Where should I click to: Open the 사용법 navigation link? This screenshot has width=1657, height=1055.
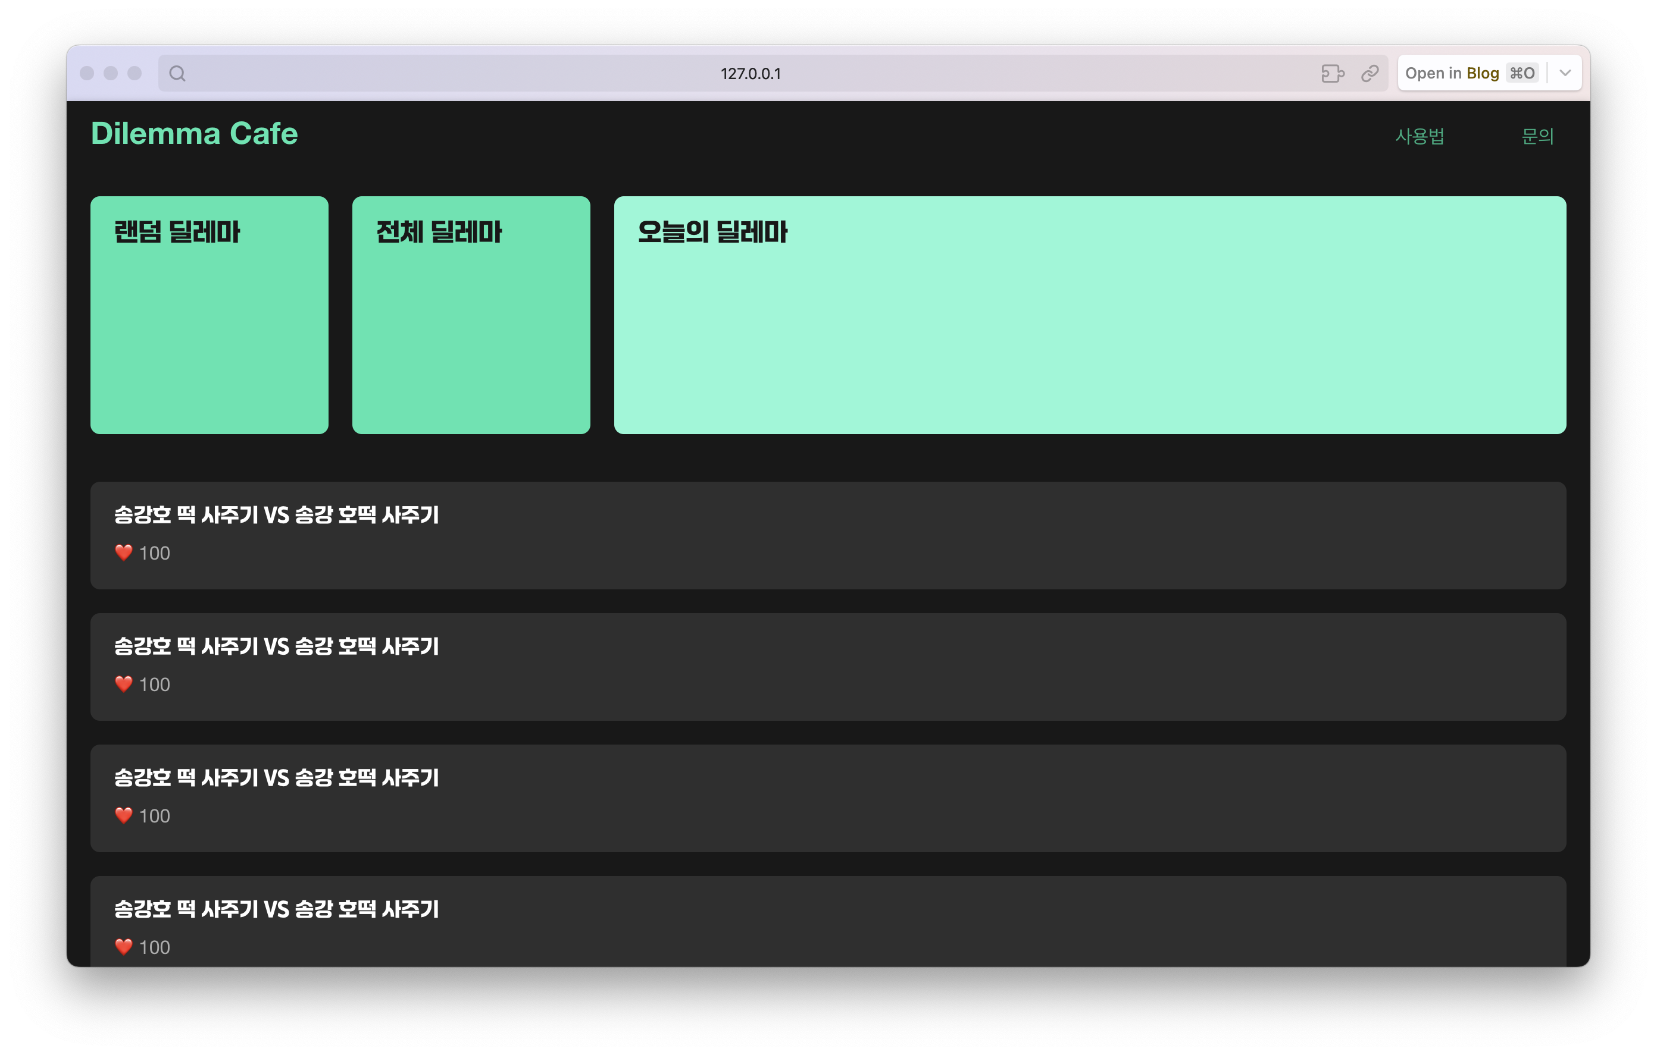(1419, 136)
